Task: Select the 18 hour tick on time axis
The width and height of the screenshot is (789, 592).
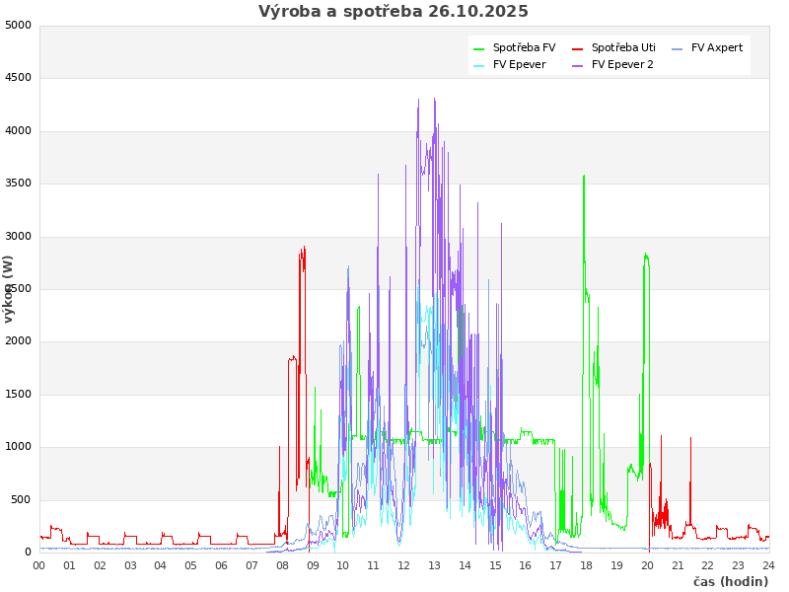Action: tap(586, 565)
